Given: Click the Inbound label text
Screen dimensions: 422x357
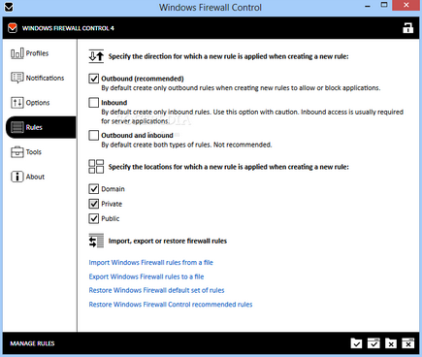Looking at the screenshot, I should coord(114,103).
